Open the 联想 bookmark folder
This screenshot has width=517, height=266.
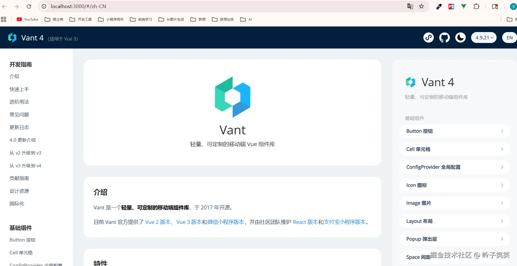pos(198,19)
